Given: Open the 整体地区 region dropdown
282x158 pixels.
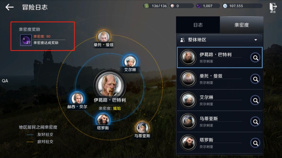Looking at the screenshot, I should pos(220,40).
